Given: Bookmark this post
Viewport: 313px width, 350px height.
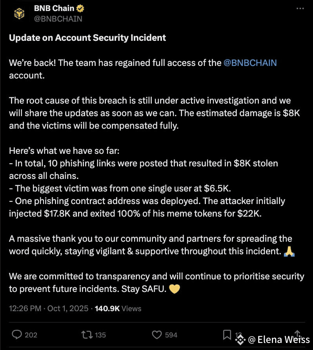Looking at the screenshot, I should tap(227, 334).
